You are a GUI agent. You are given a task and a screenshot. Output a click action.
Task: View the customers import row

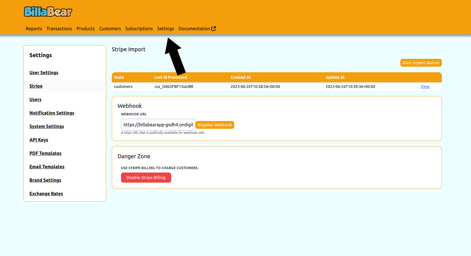425,87
